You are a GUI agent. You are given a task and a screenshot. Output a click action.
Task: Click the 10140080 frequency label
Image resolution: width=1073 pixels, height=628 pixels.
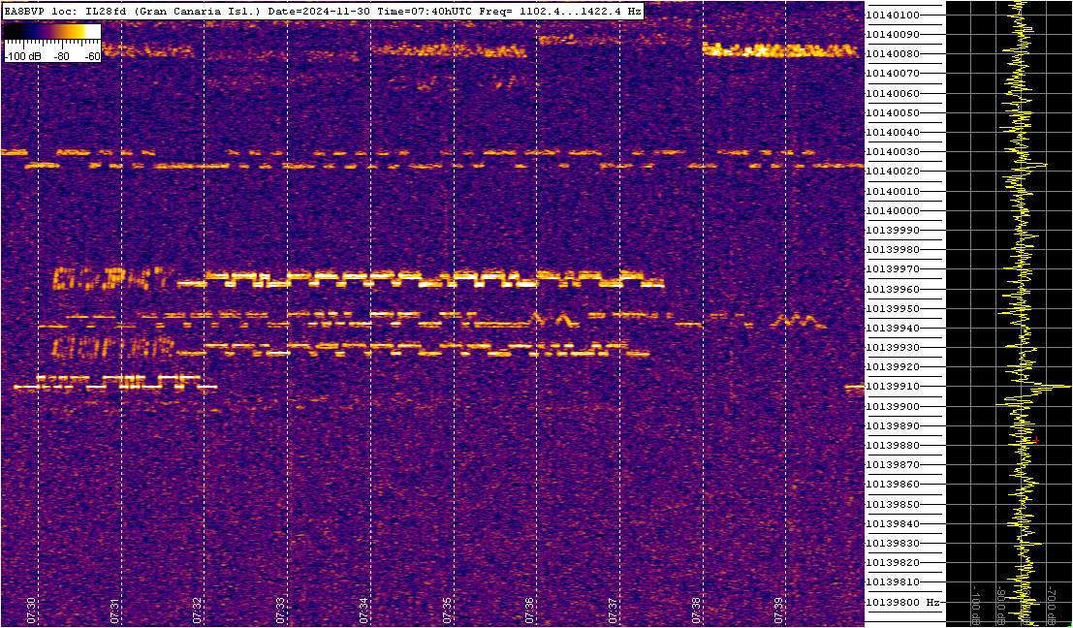[x=893, y=54]
